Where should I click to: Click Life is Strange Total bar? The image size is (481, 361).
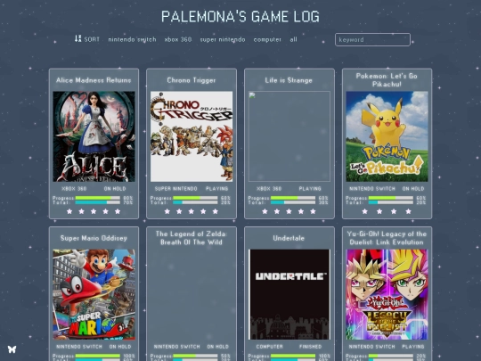pos(293,202)
